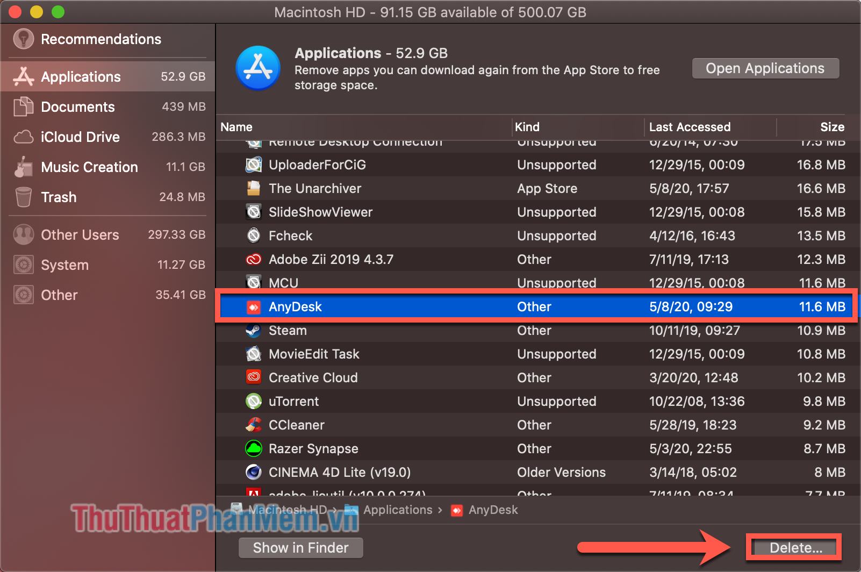Image resolution: width=861 pixels, height=572 pixels.
Task: Click the CINEMA 4D Lite app icon
Action: pos(254,472)
